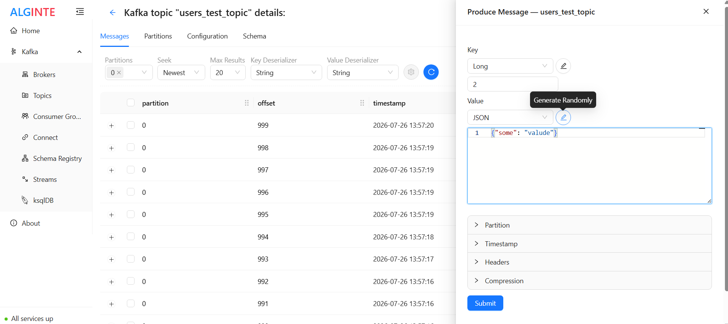This screenshot has height=324, width=728.
Task: Click offset column drag handle
Action: click(x=362, y=103)
